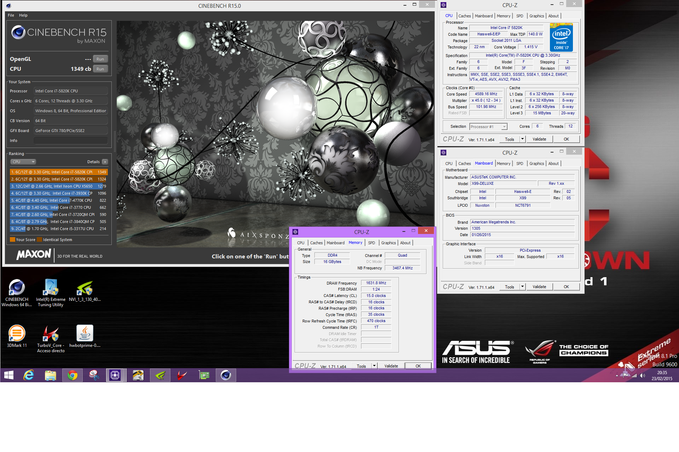Open the volume speaker tray icon
The width and height of the screenshot is (679, 452).
[x=643, y=376]
